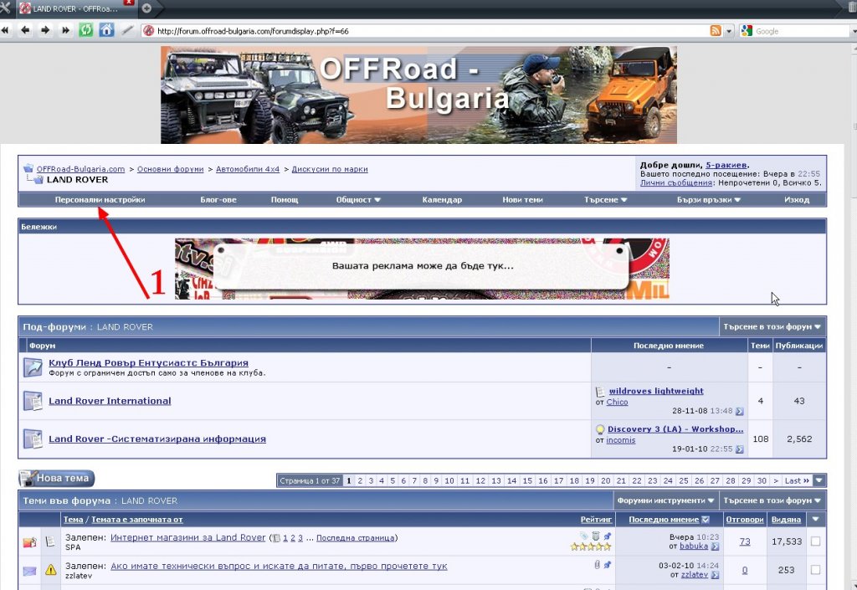
Task: Open a new tab with plus icon
Action: [x=146, y=8]
